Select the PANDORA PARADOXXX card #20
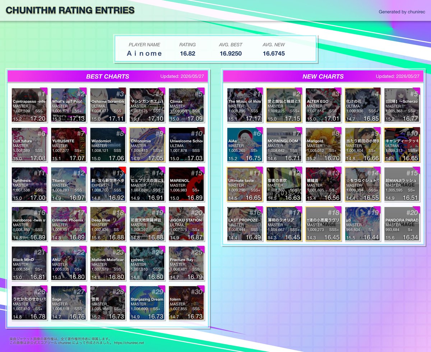The width and height of the screenshot is (431, 352). (x=402, y=224)
